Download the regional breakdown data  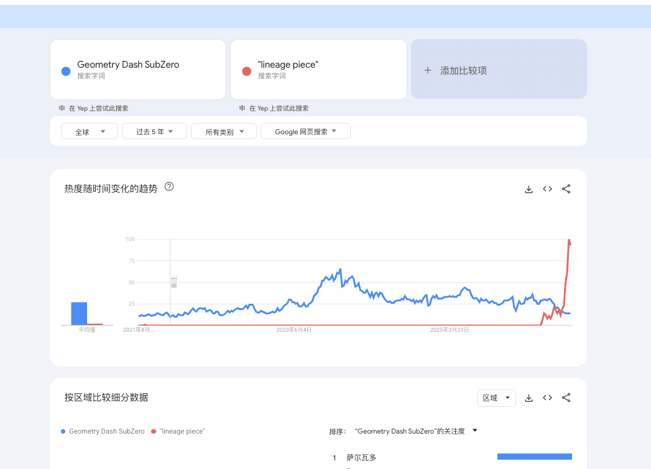[529, 398]
